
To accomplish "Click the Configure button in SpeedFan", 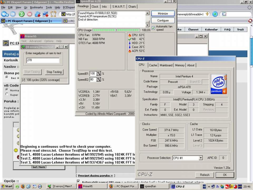I will tap(163, 21).
